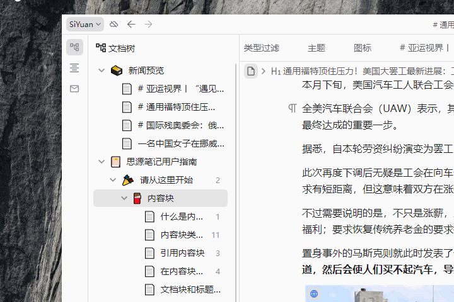Open document 引用内容块
The image size is (454, 302).
tap(182, 253)
